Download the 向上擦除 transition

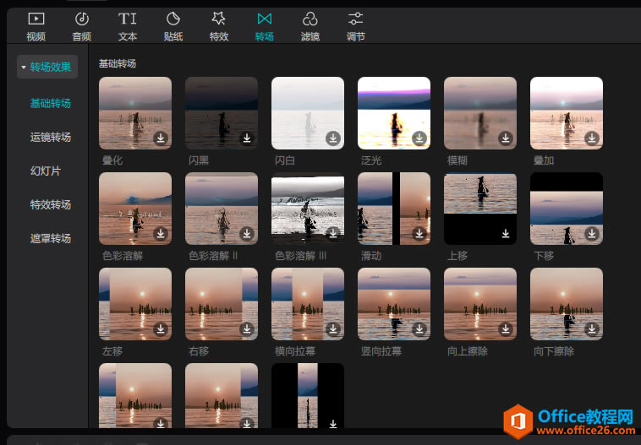coord(506,328)
